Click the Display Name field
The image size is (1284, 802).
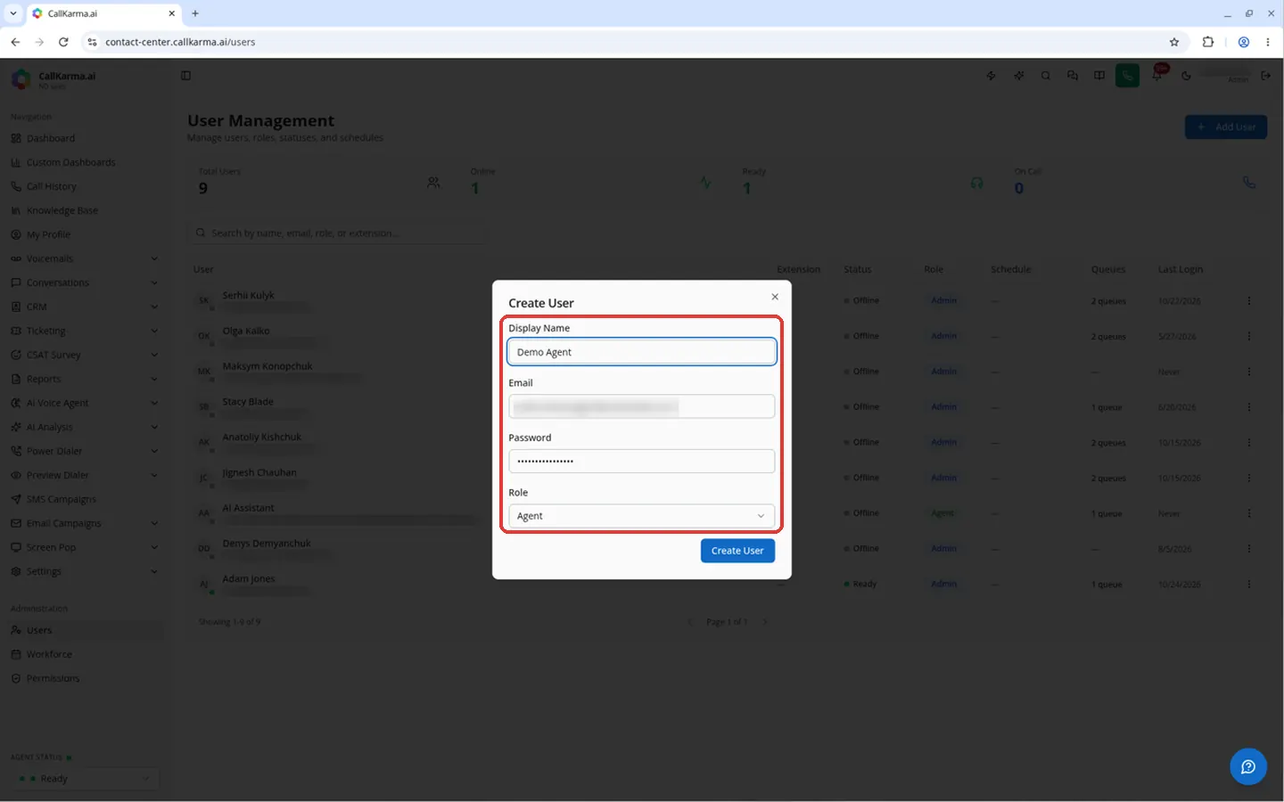pyautogui.click(x=642, y=352)
